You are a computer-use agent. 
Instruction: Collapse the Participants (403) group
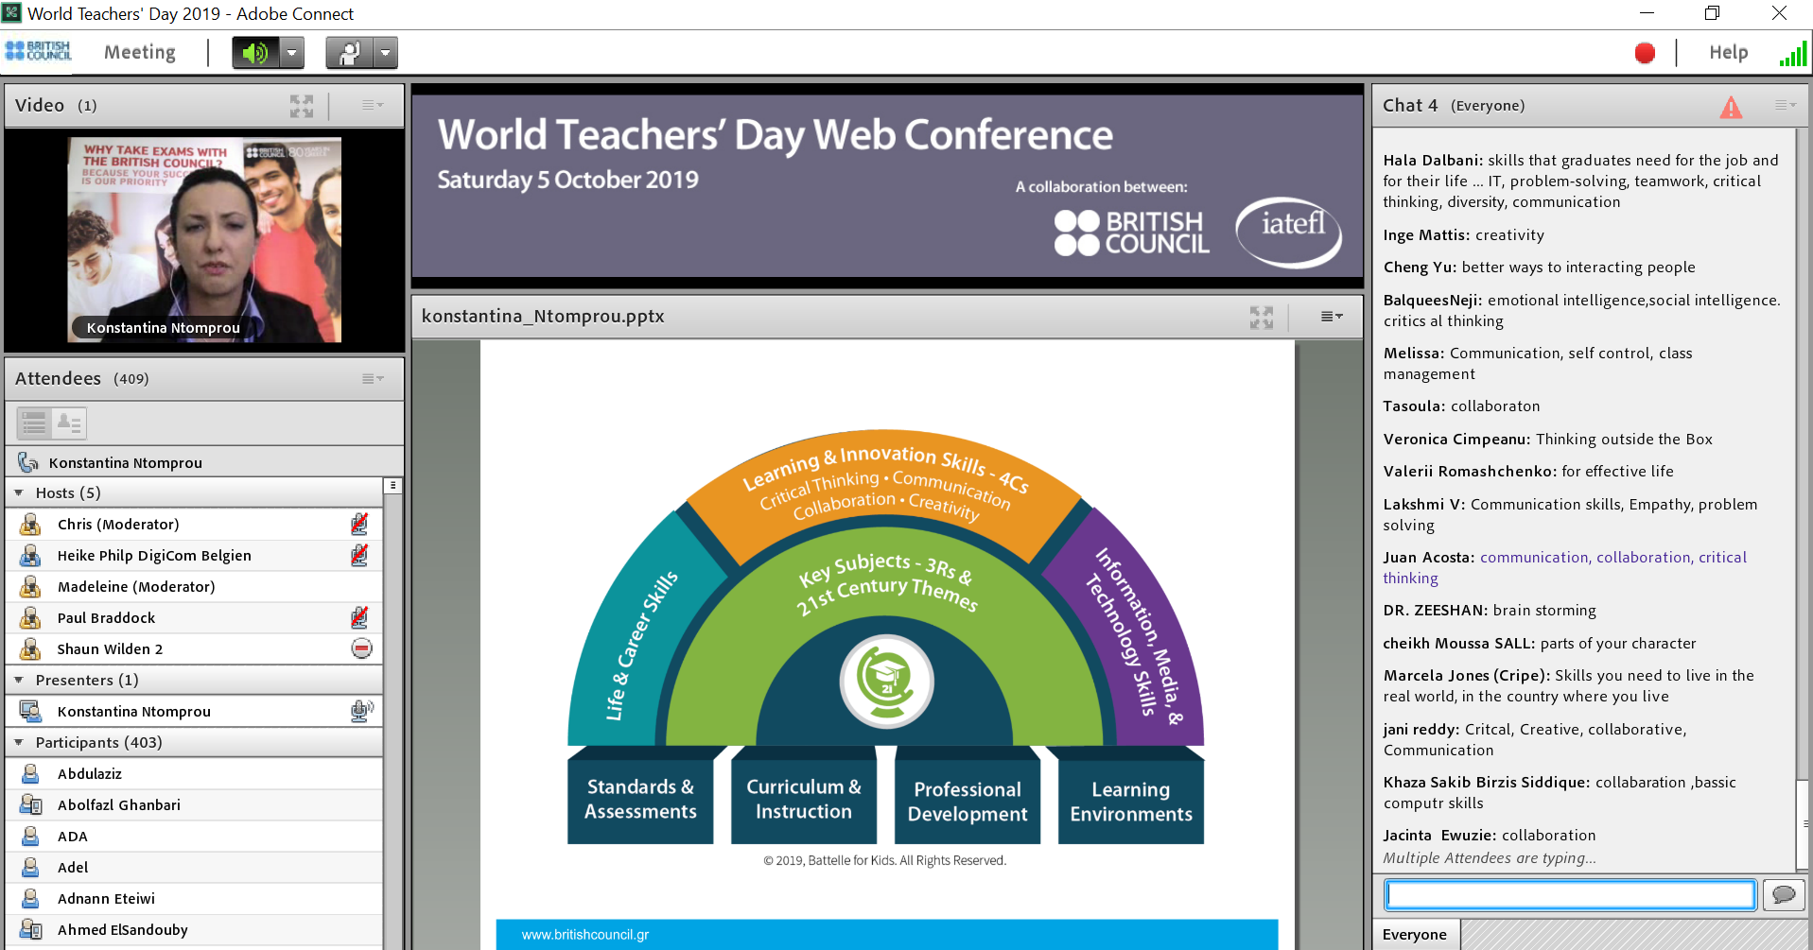[x=19, y=742]
